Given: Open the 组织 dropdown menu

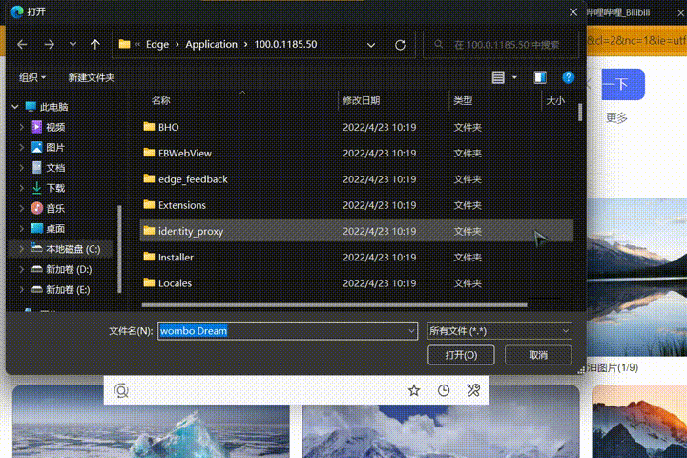Looking at the screenshot, I should click(x=33, y=77).
